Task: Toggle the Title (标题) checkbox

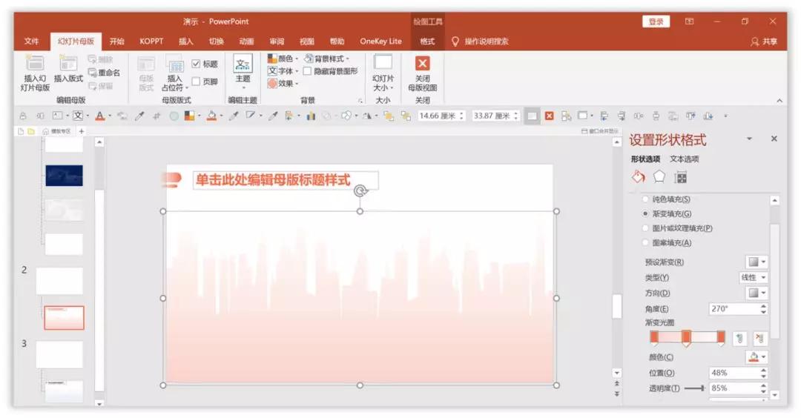Action: 196,64
